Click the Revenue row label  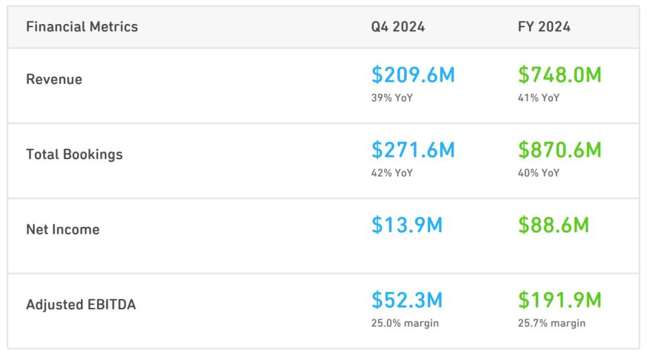pyautogui.click(x=54, y=79)
